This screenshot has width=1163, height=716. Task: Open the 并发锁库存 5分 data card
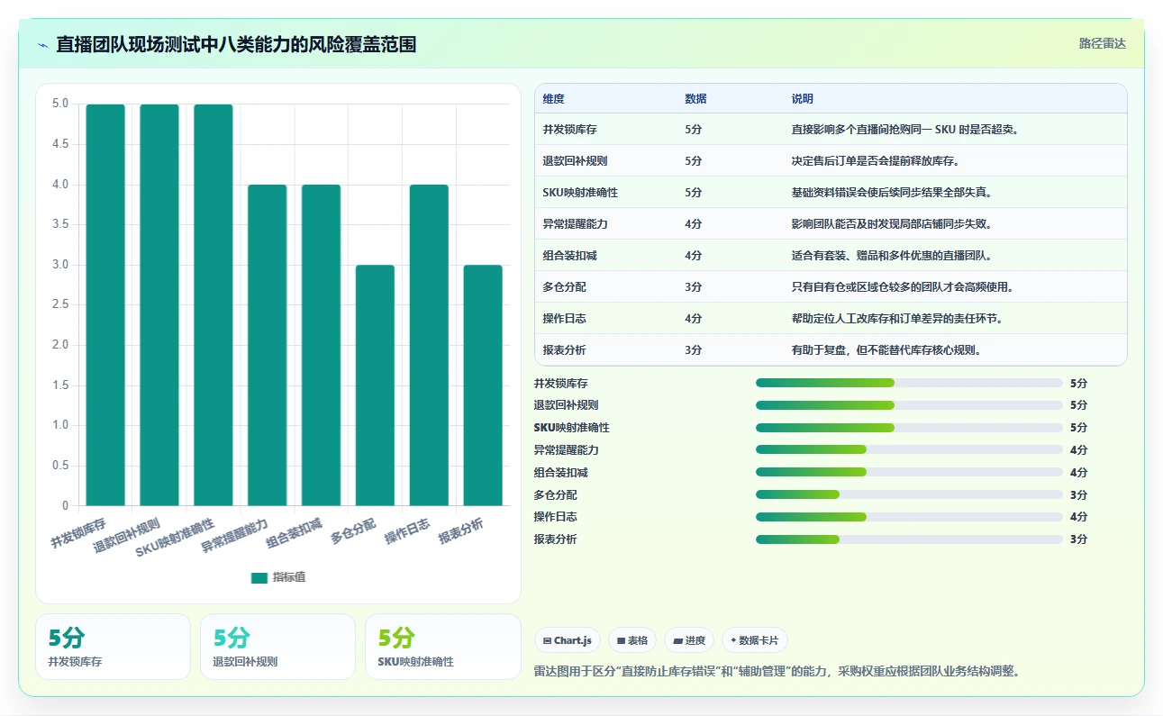tap(113, 647)
